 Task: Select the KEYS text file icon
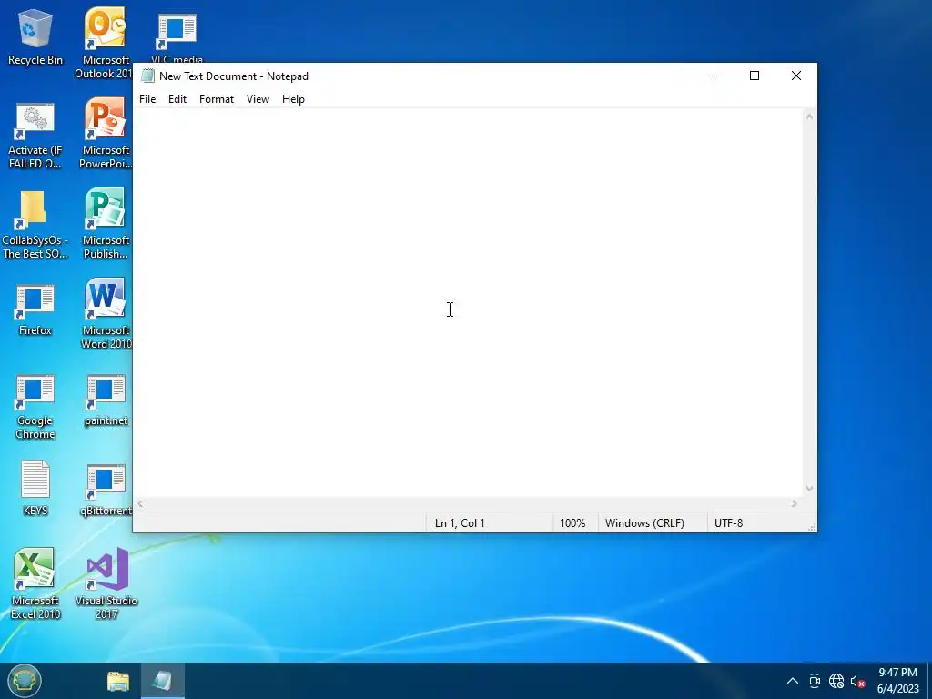[35, 488]
